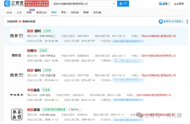Expand the 应用 dropdown menu
Image resolution: width=190 pixels, height=124 pixels.
point(169,4)
